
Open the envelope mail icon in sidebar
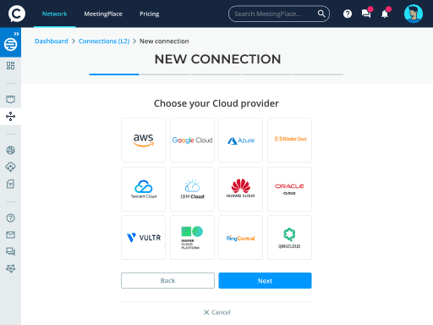10,234
